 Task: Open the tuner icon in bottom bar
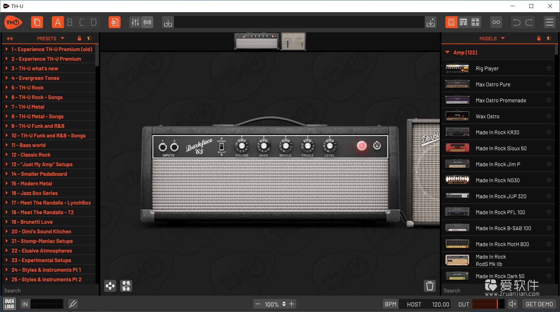pyautogui.click(x=73, y=304)
